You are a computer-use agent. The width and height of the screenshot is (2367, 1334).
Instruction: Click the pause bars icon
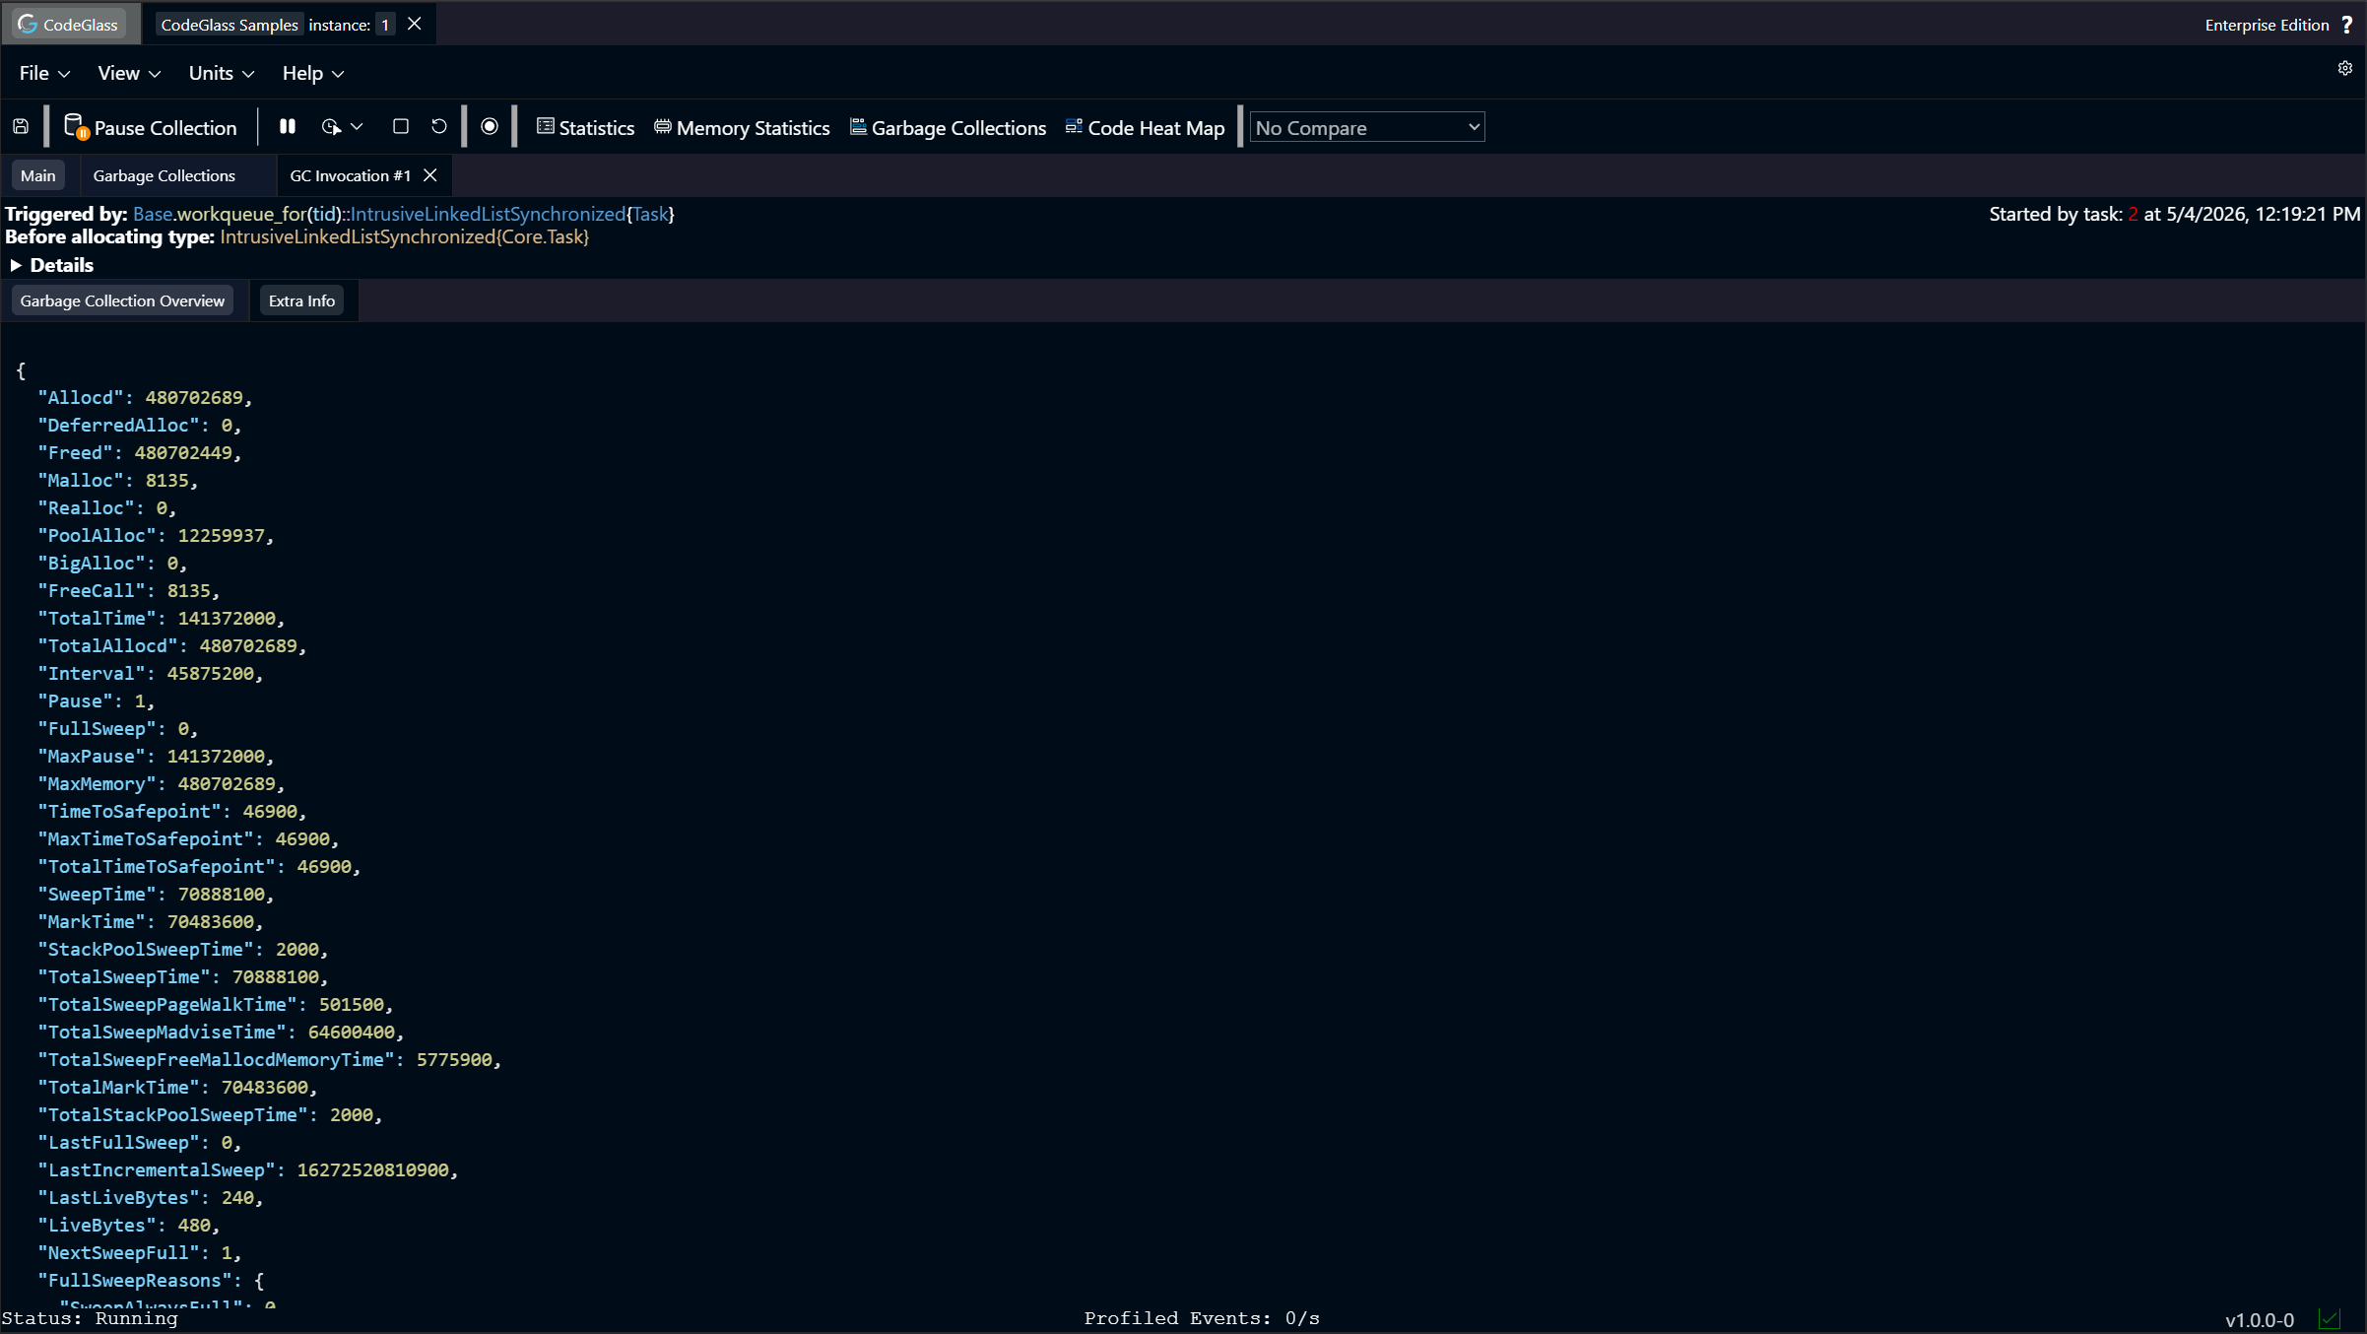tap(288, 127)
